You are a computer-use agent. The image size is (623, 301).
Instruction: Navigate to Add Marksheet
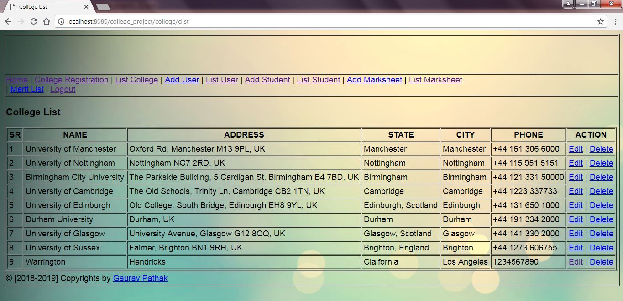374,79
